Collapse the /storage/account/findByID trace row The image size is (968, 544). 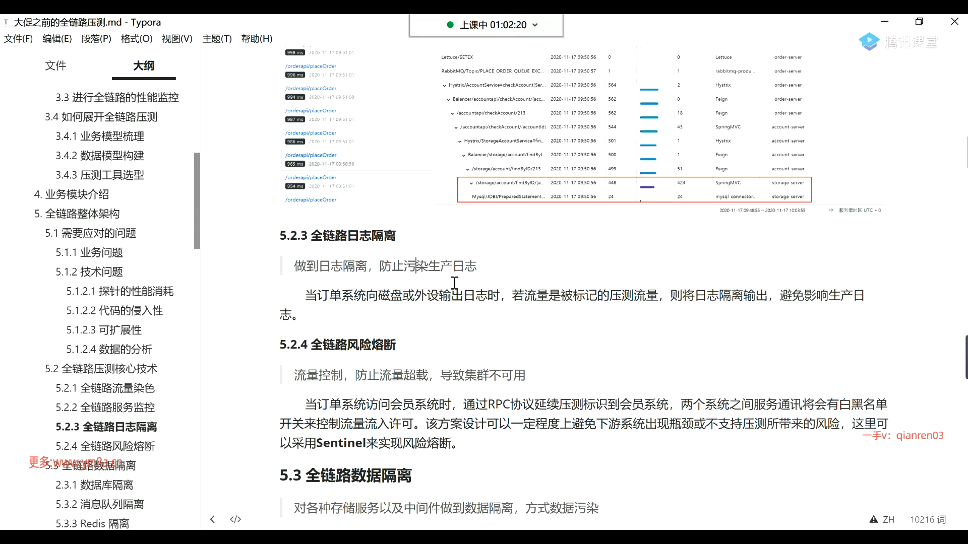click(471, 183)
